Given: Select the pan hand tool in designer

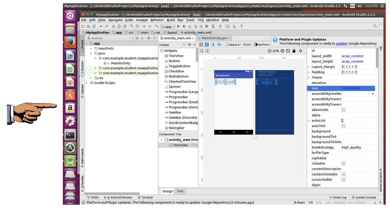Looking at the screenshot, I should (294, 51).
